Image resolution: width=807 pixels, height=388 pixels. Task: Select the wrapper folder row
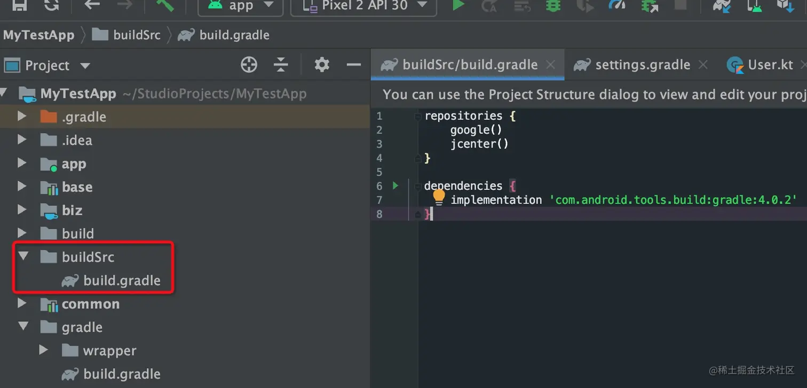[x=185, y=351]
